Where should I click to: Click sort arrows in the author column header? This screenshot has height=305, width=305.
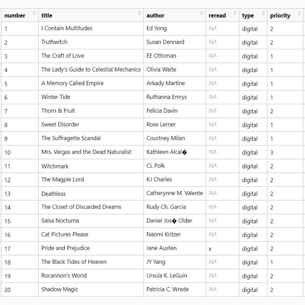pyautogui.click(x=202, y=13)
